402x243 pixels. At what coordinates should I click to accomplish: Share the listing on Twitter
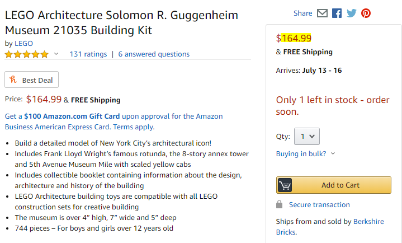pos(351,13)
